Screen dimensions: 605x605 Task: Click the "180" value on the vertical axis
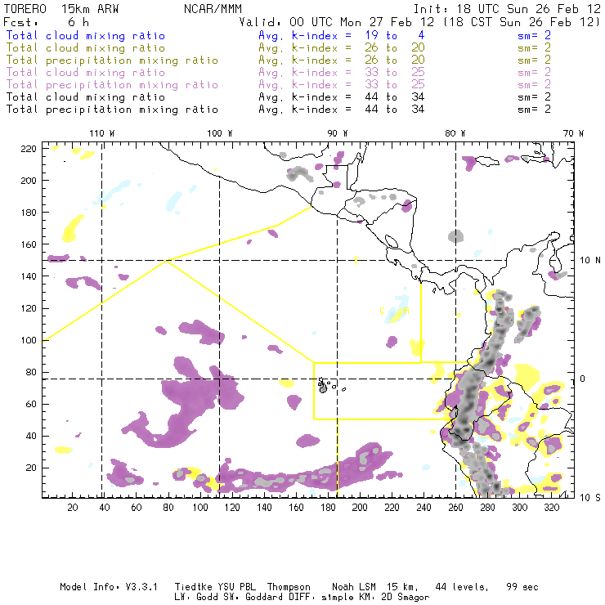(x=29, y=213)
